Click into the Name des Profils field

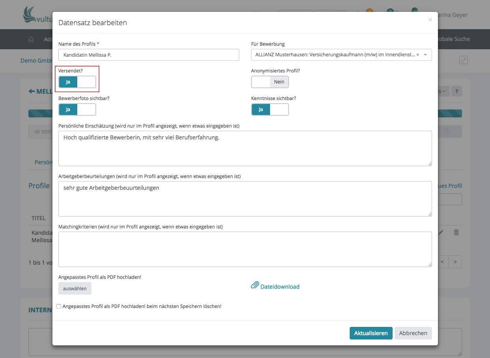pyautogui.click(x=149, y=55)
